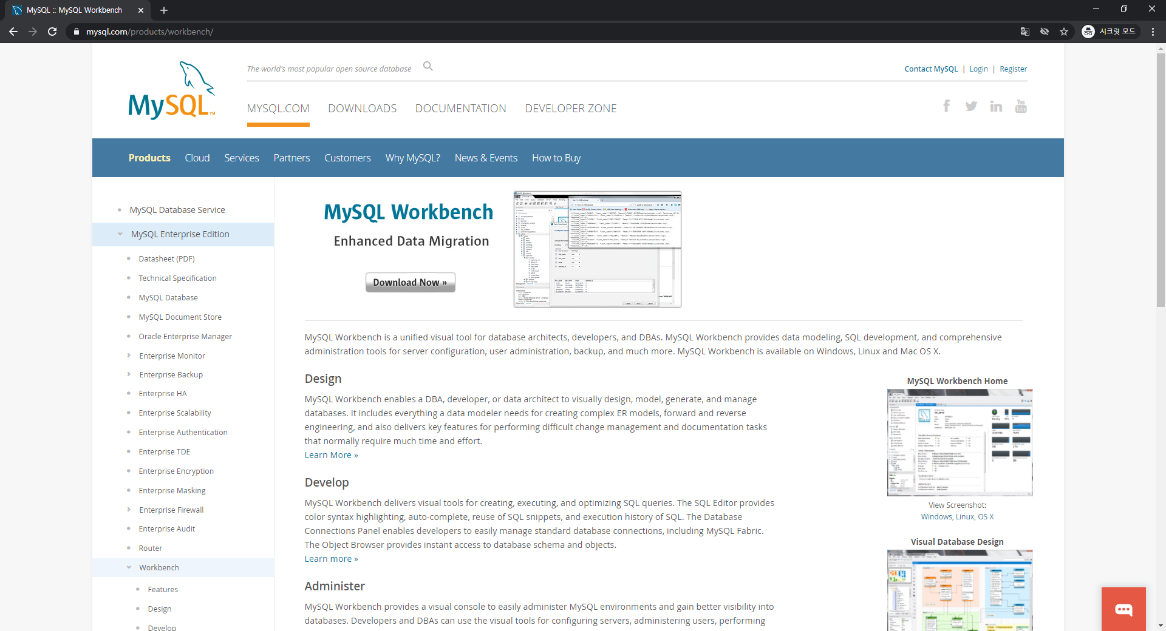
Task: Open MySQL Database Service sidebar link
Action: [x=177, y=210]
